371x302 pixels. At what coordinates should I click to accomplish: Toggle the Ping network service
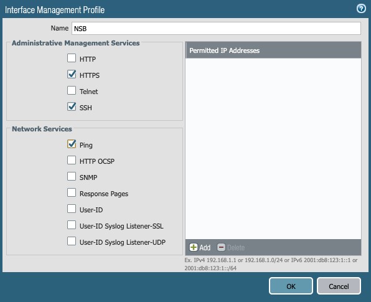[72, 144]
